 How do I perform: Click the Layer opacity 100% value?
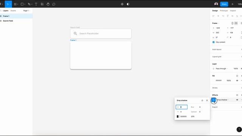pos(236,69)
